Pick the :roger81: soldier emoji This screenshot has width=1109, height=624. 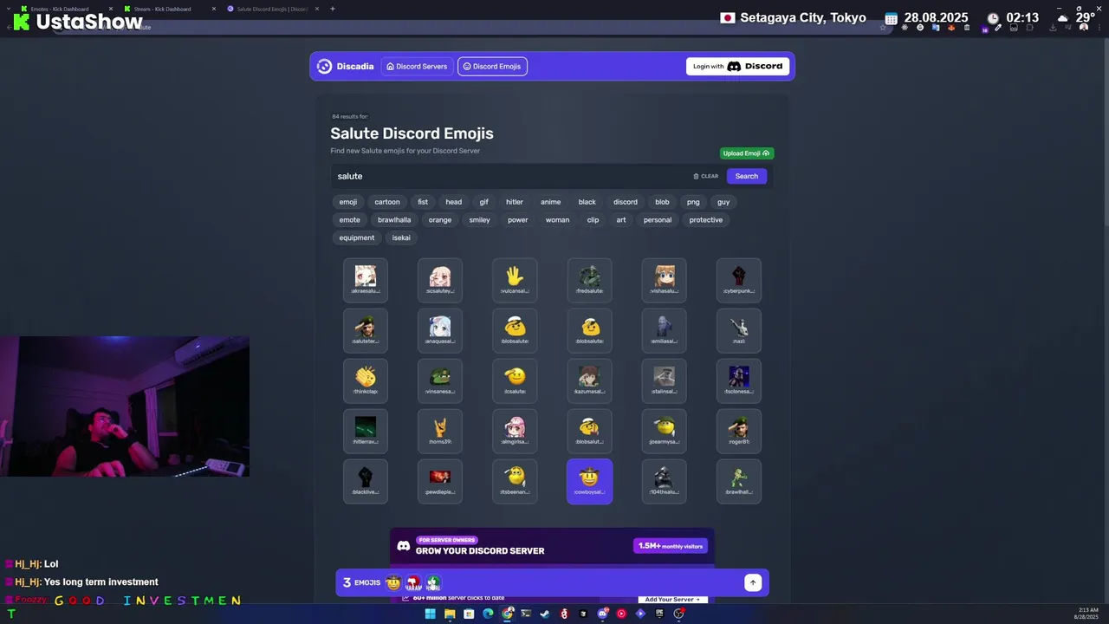coord(739,431)
